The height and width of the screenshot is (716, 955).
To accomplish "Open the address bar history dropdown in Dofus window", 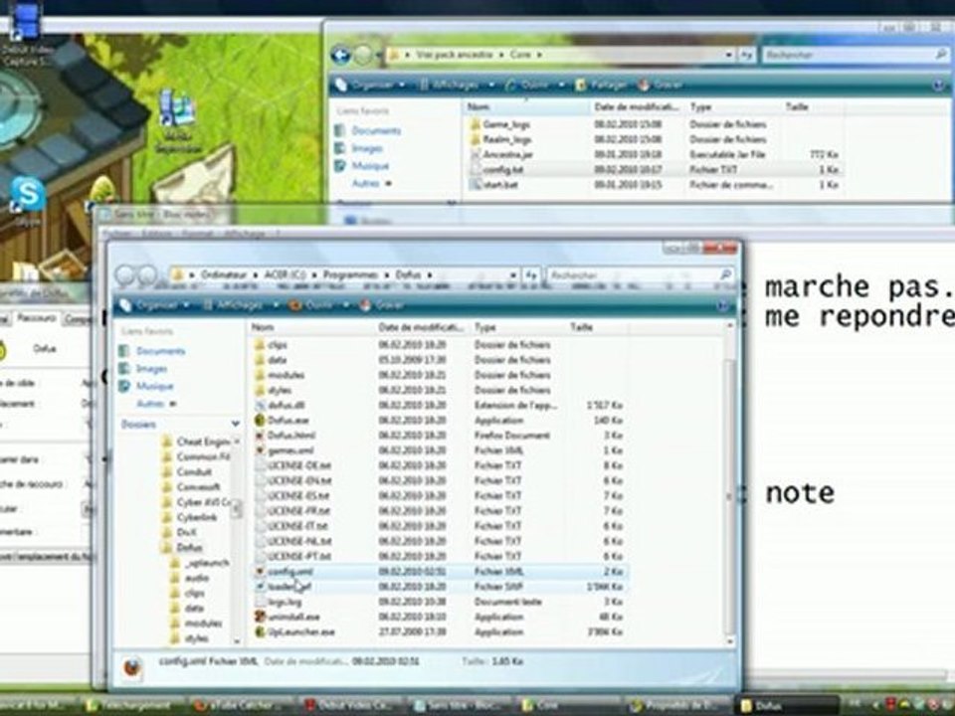I will click(x=514, y=275).
